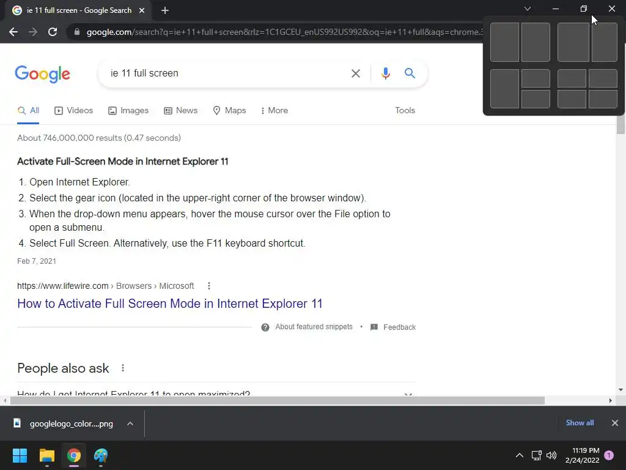The image size is (626, 470).
Task: View site security lock icon
Action: point(77,32)
